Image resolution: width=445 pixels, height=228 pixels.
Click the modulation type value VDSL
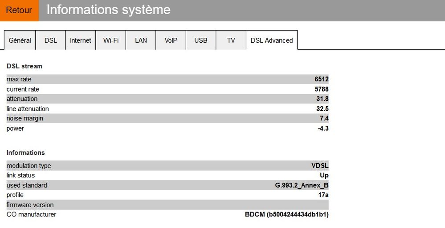click(320, 166)
